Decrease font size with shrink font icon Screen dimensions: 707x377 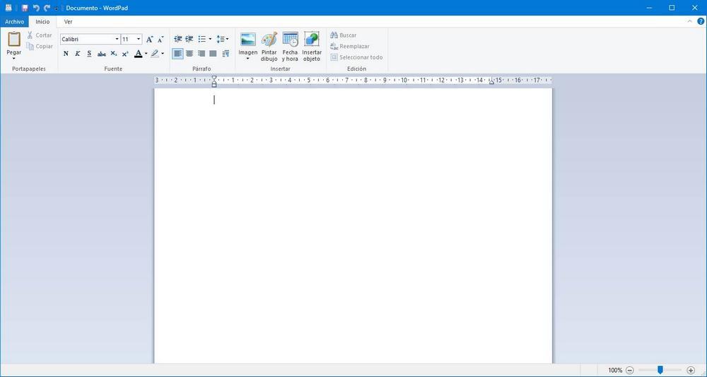[x=160, y=40]
